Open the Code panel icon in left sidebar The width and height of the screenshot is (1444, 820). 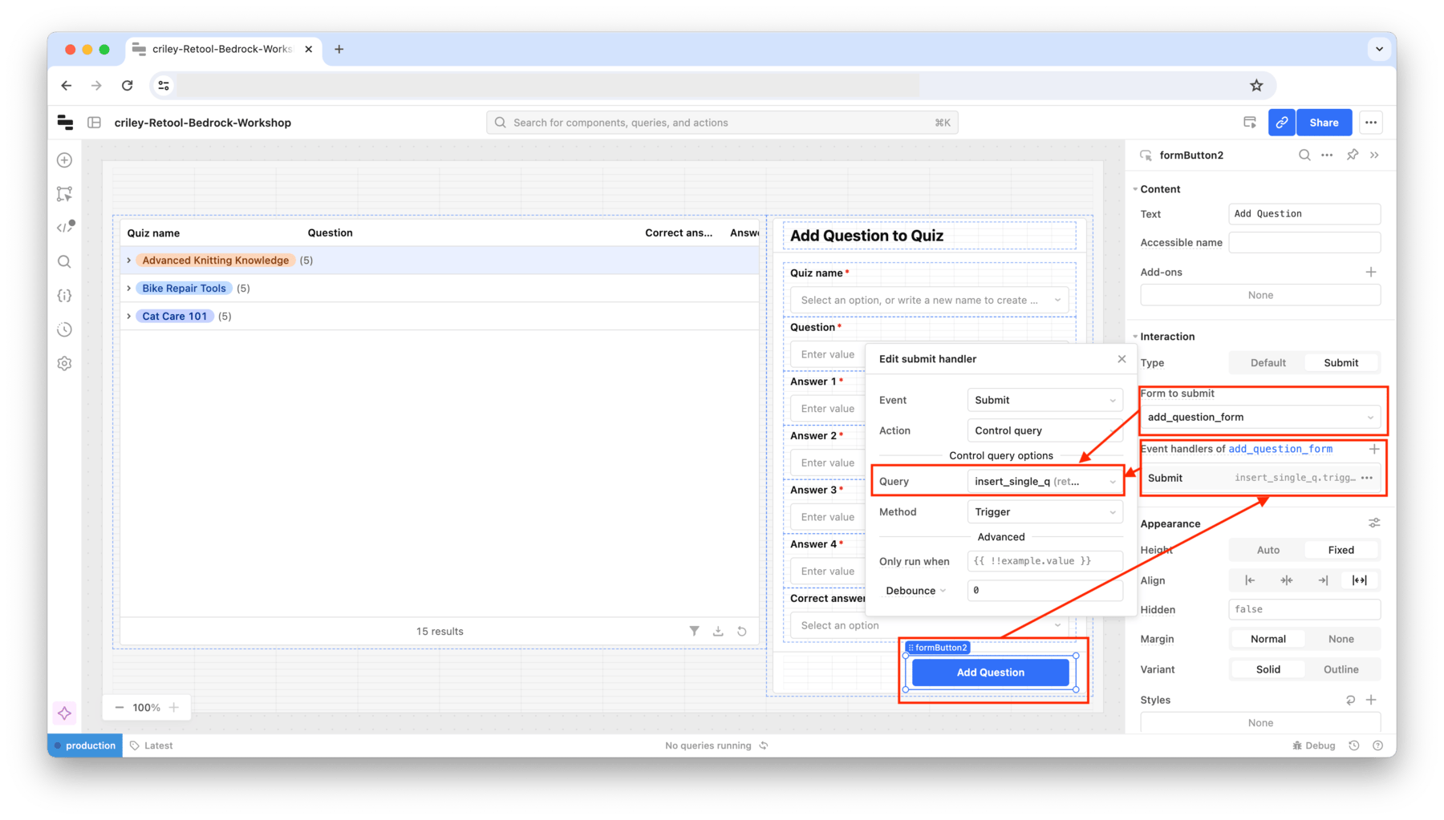65,228
